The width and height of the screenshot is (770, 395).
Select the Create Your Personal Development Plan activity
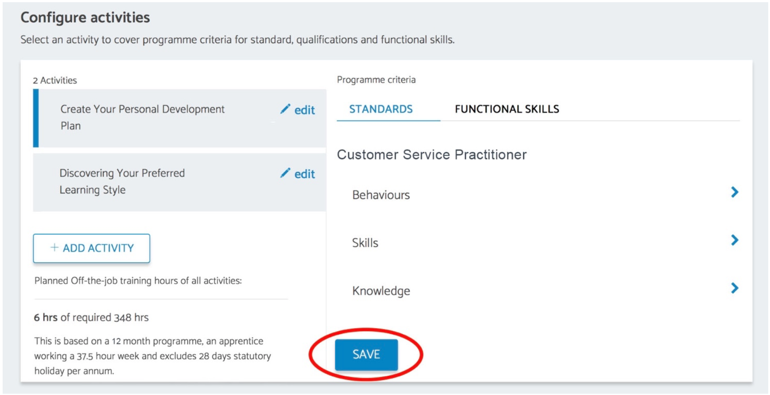[x=180, y=118]
